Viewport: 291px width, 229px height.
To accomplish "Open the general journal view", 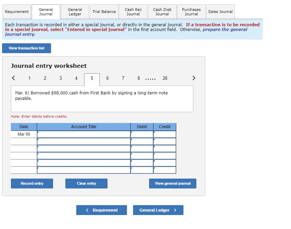I will (x=172, y=183).
